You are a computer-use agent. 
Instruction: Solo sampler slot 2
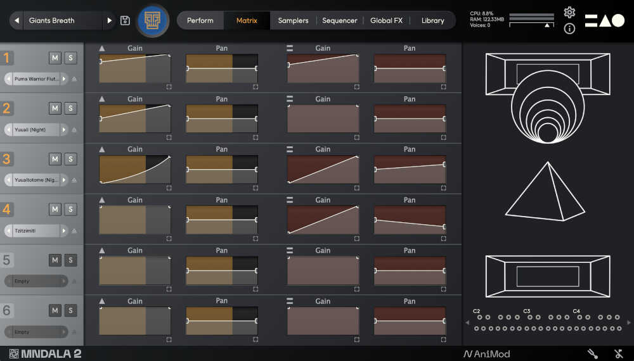coord(70,108)
